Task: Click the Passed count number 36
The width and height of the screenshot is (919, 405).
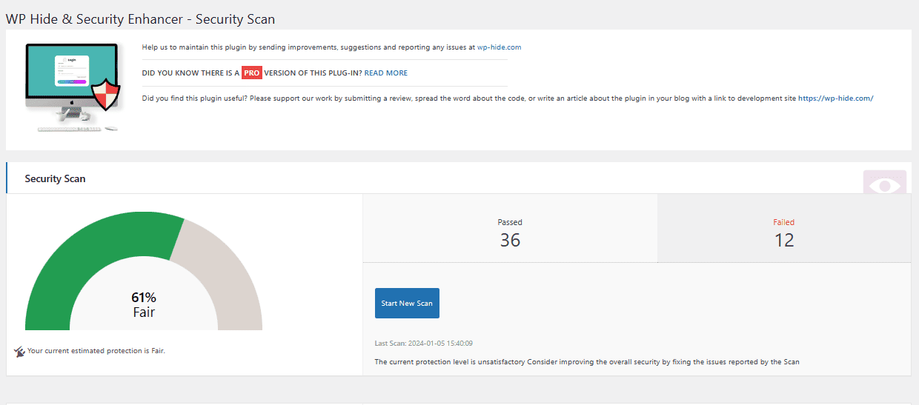Action: click(510, 240)
